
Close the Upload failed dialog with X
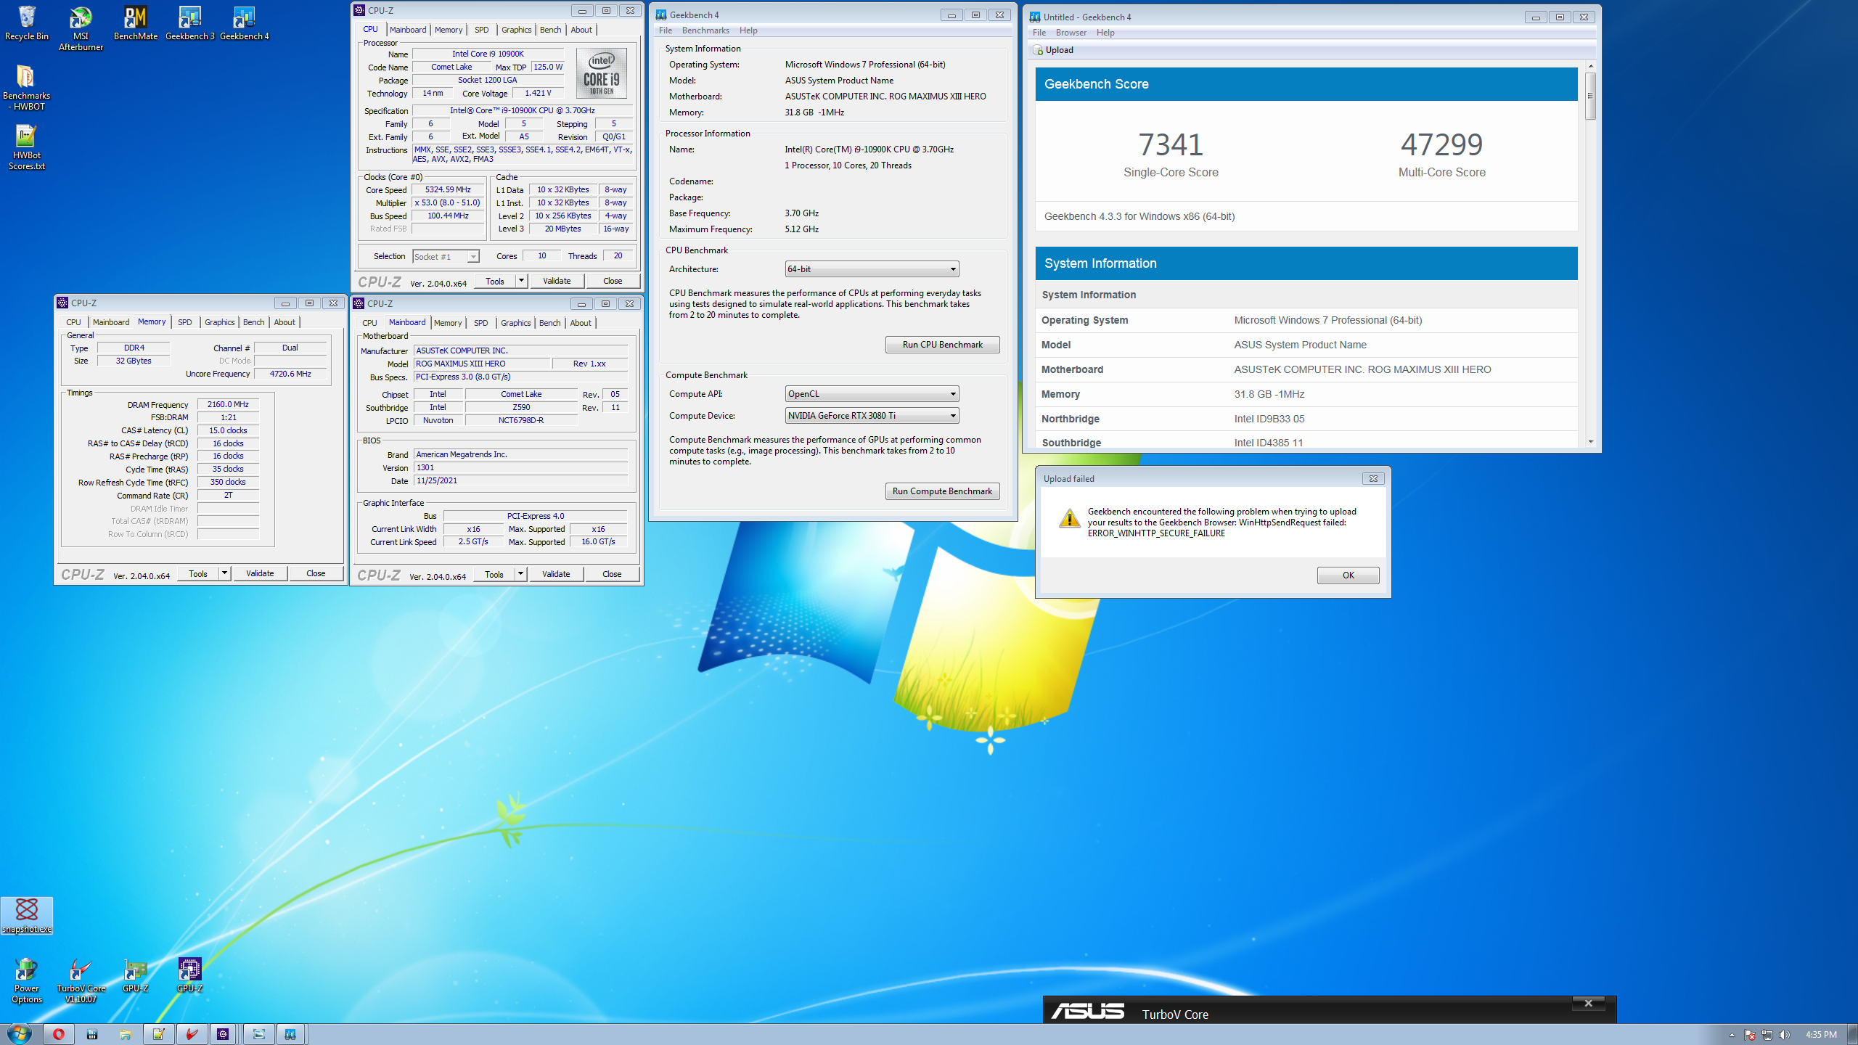[1373, 478]
